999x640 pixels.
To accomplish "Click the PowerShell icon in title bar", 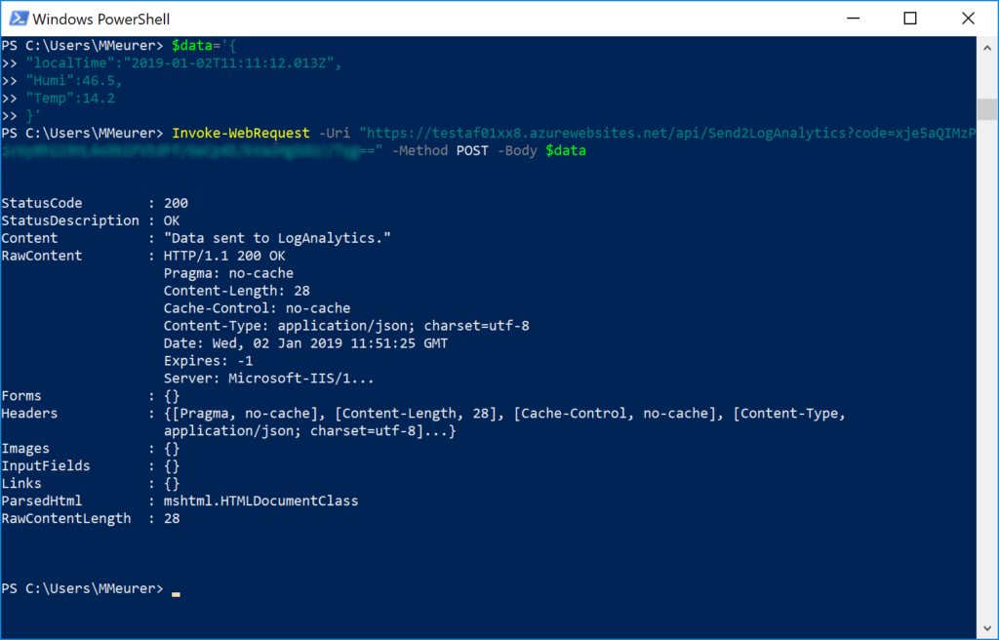I will tap(19, 19).
